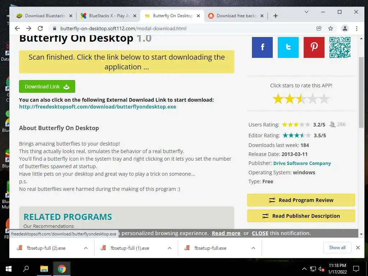Expand options for fbsetup-full.exe
The image size is (368, 276).
(x=253, y=248)
